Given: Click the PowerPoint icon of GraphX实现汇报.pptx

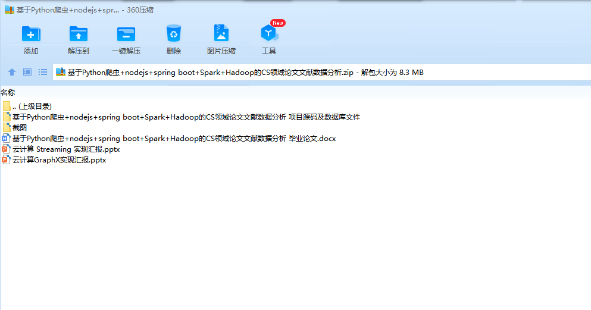Looking at the screenshot, I should click(6, 160).
